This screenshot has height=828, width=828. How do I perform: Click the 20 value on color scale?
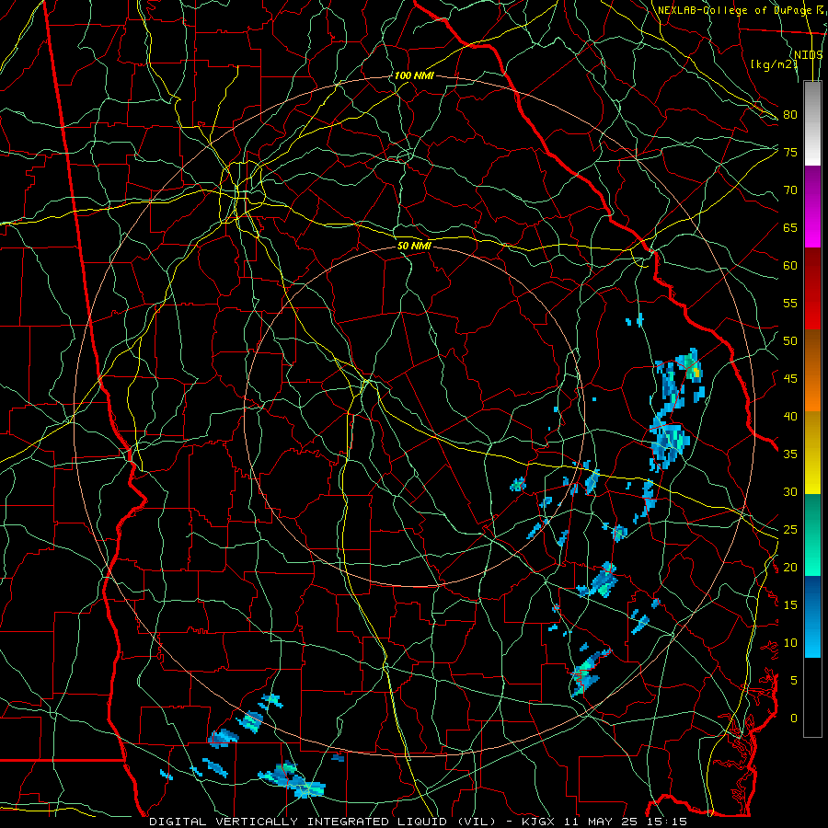pos(790,567)
